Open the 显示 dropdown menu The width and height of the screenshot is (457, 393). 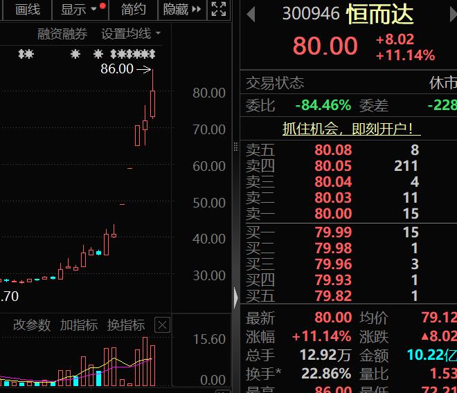click(79, 9)
